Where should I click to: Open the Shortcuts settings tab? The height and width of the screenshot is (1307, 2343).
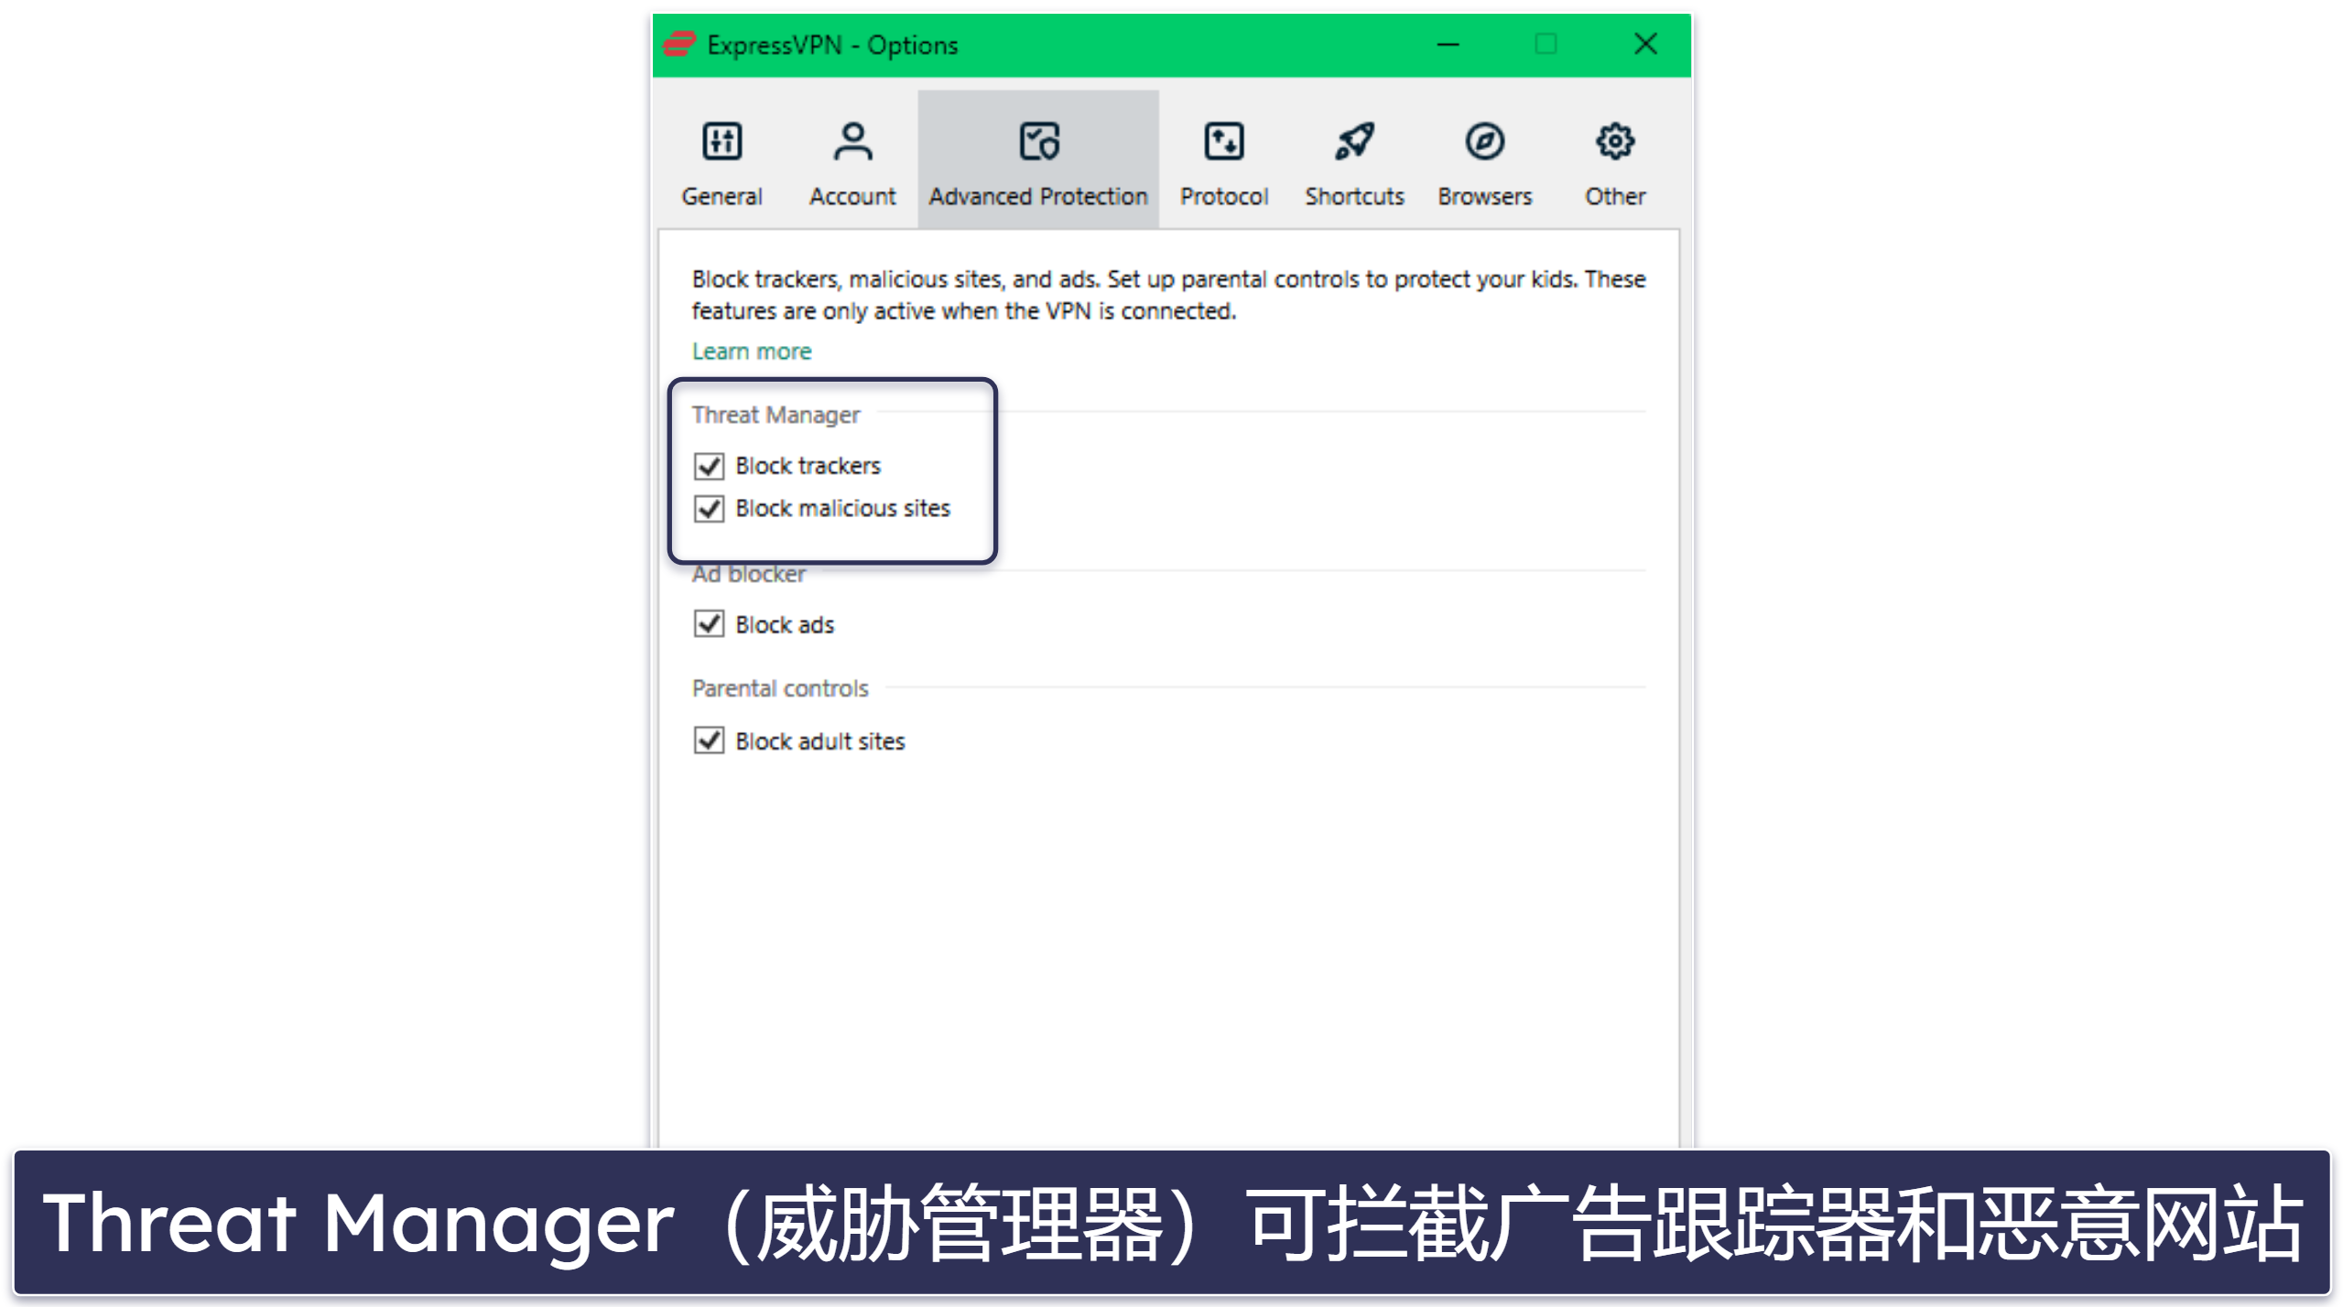pos(1351,161)
